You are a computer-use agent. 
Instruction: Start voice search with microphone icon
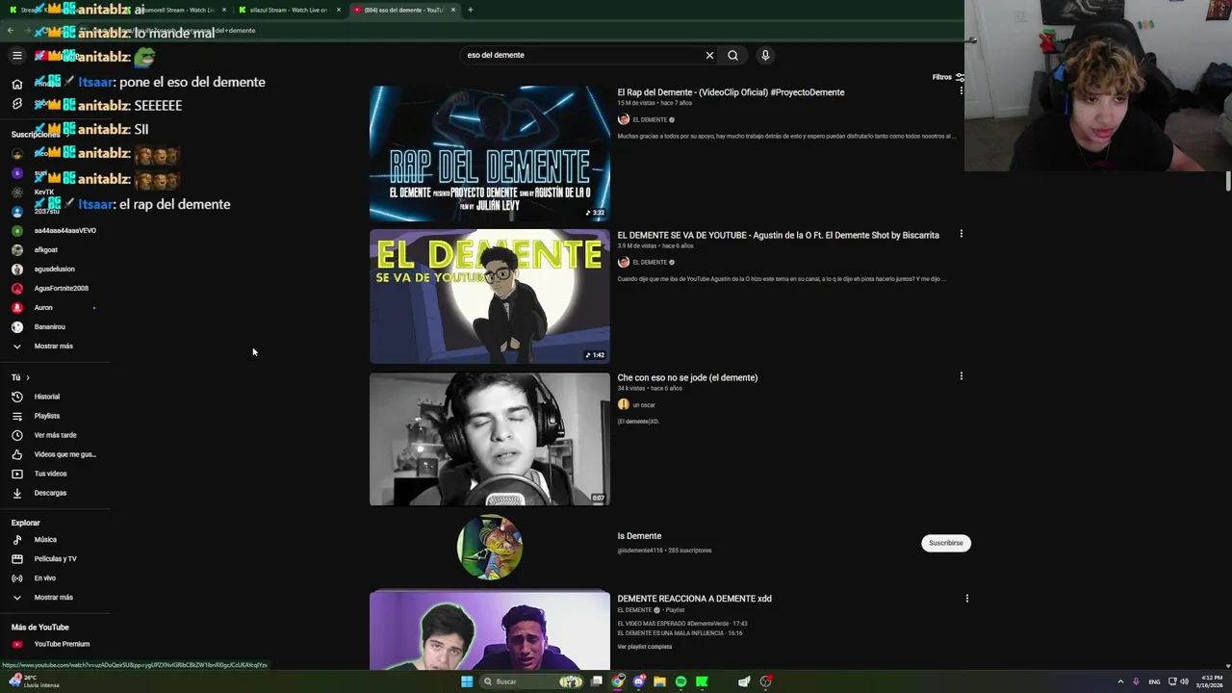pos(765,55)
